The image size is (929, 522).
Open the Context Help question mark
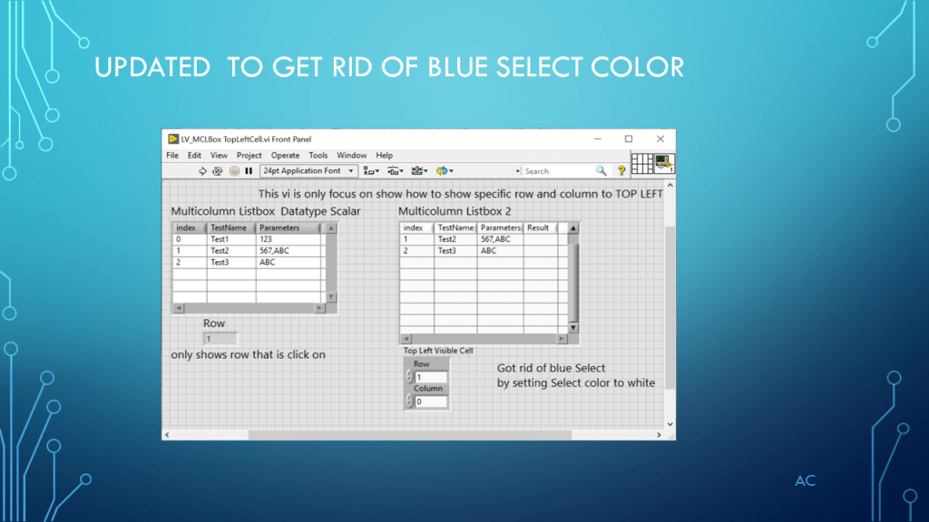pos(621,170)
